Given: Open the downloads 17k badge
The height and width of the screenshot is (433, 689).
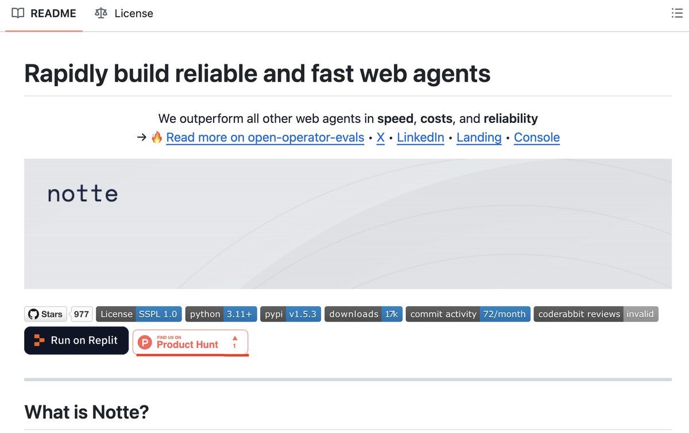Looking at the screenshot, I should [364, 314].
